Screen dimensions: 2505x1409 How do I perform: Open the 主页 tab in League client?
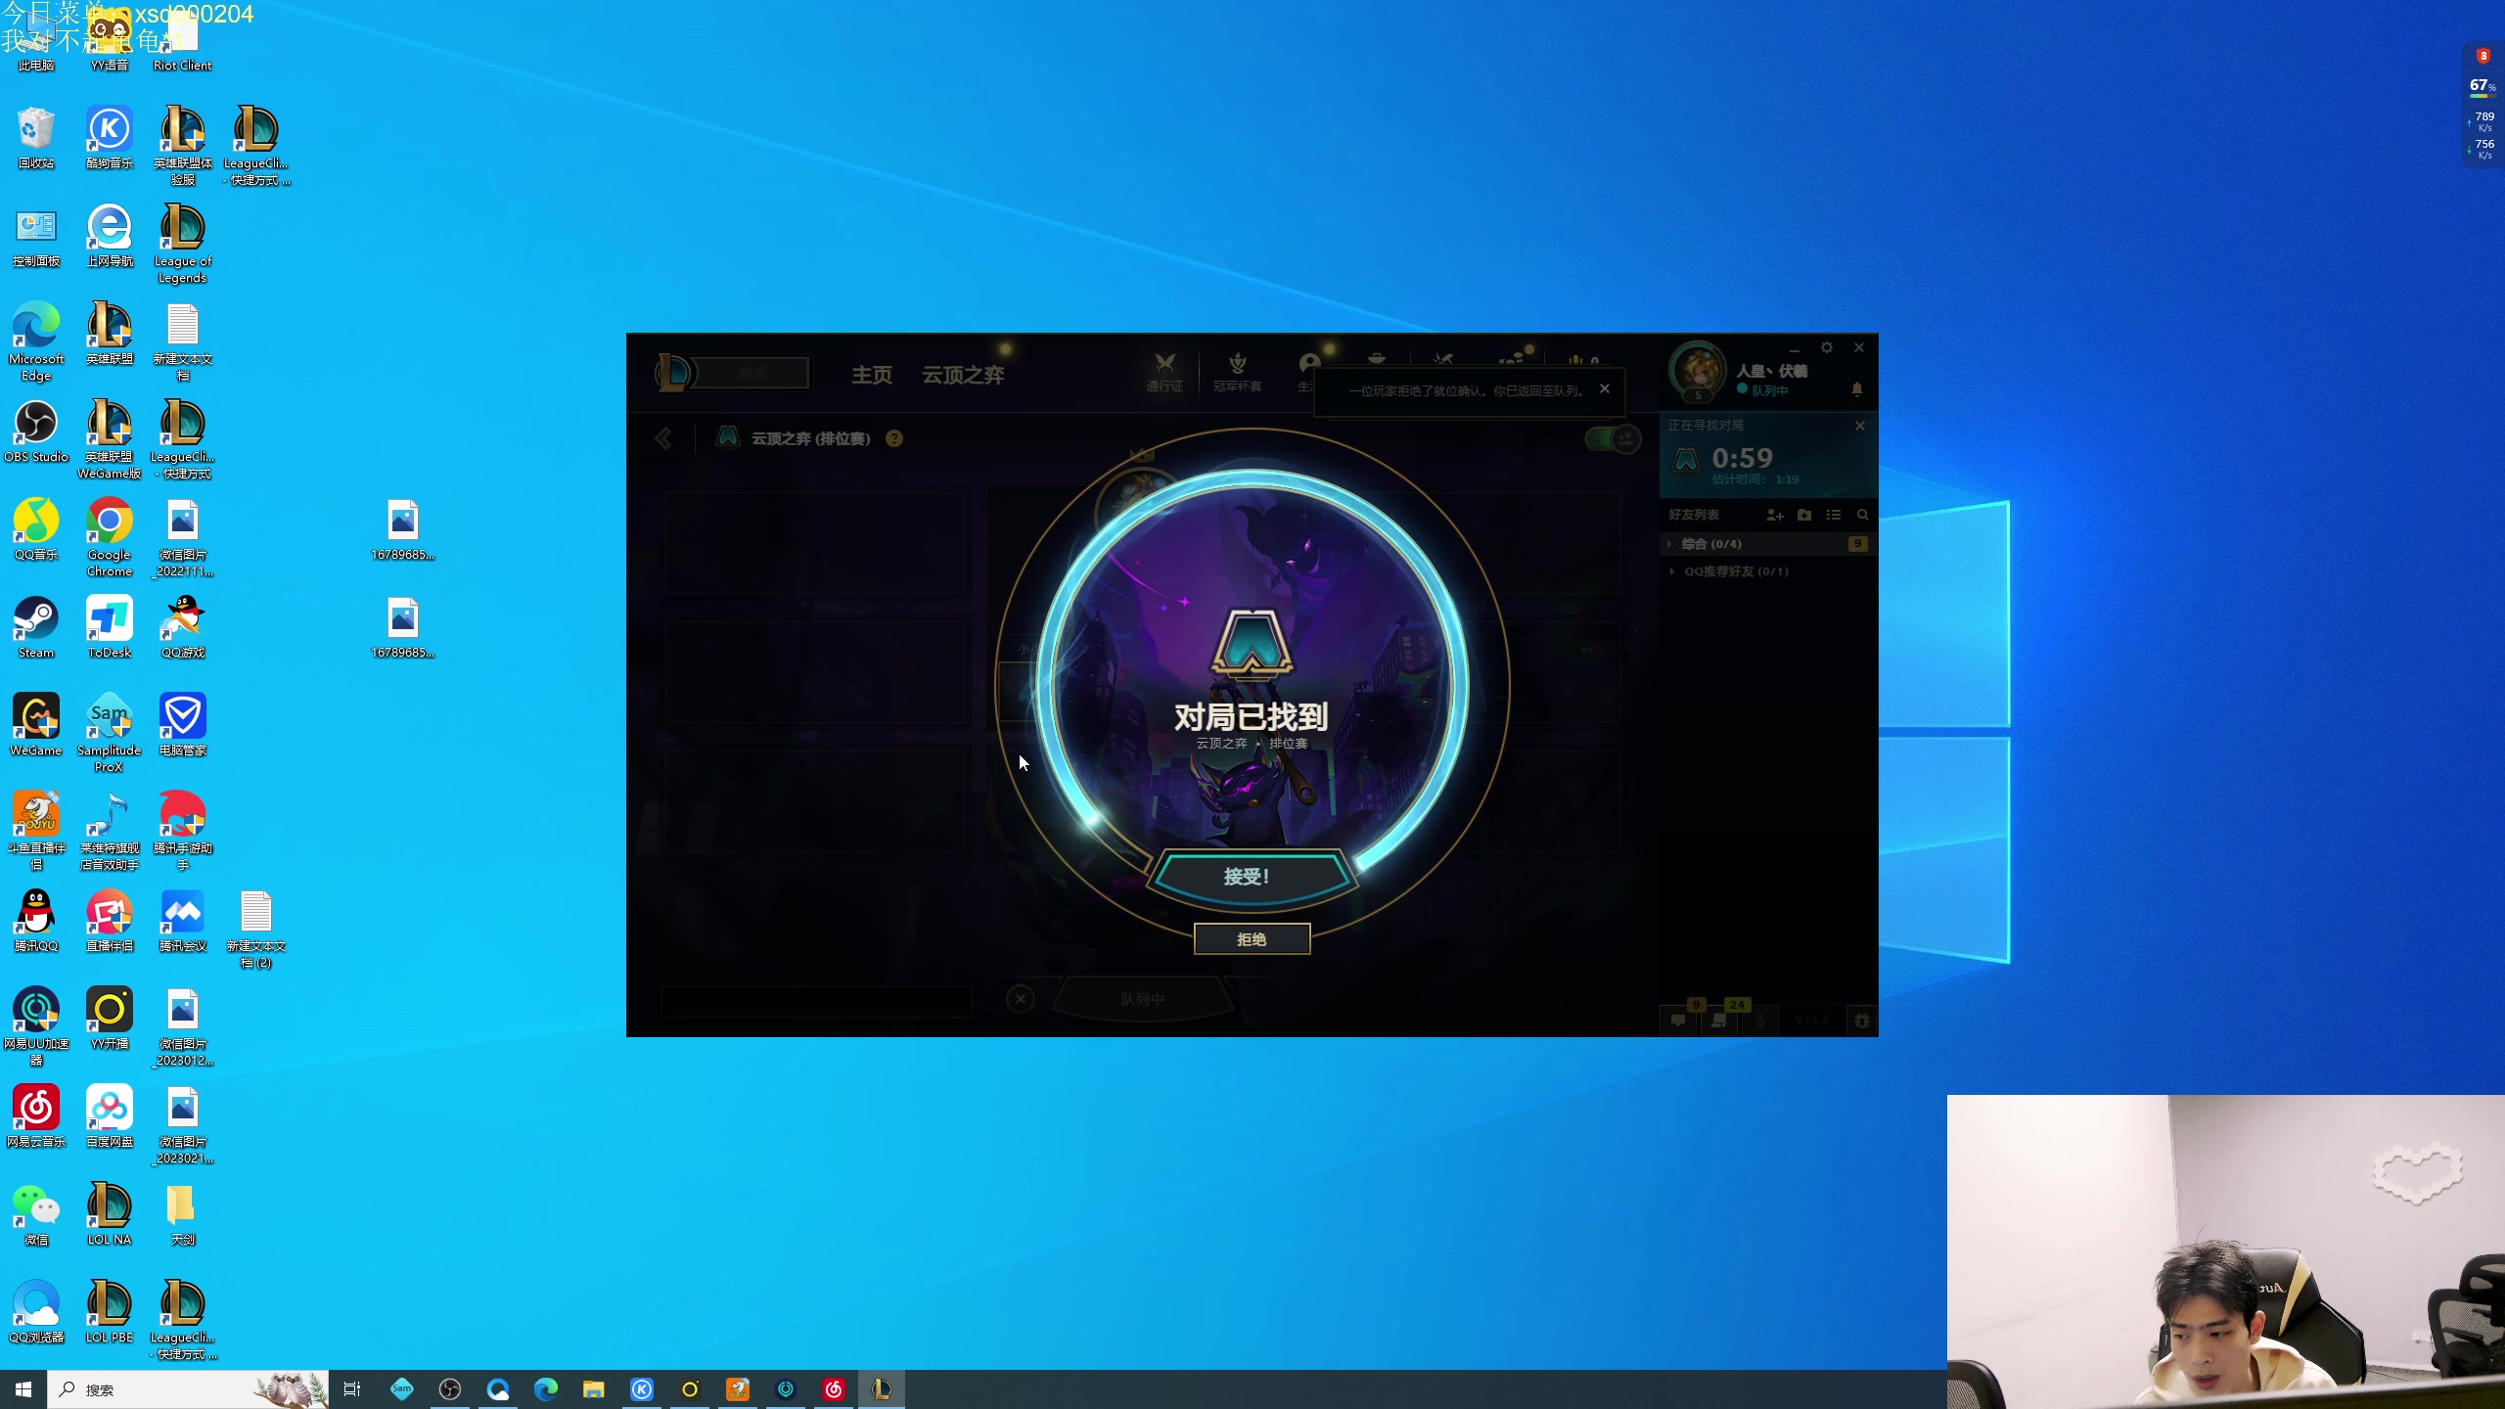(x=871, y=375)
